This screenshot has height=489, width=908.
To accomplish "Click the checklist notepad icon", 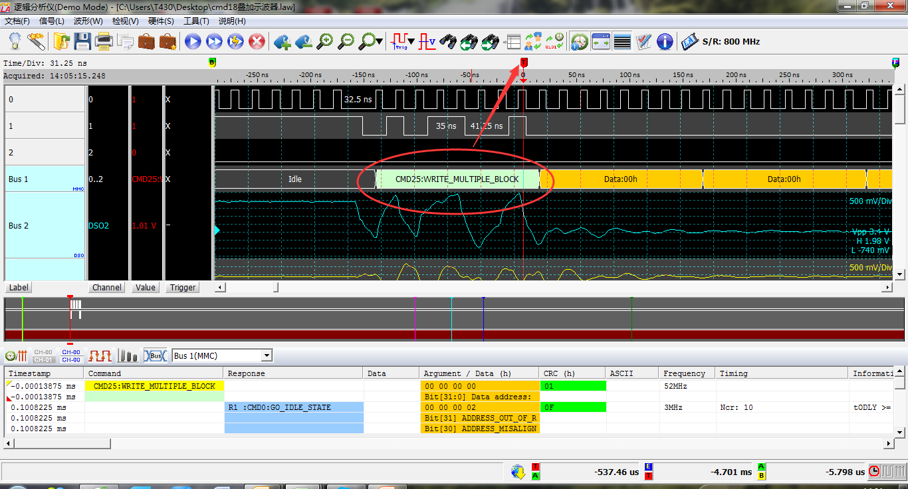I will (x=643, y=41).
